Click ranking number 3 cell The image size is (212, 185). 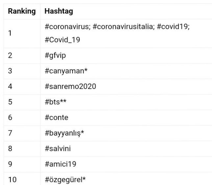tap(22, 71)
